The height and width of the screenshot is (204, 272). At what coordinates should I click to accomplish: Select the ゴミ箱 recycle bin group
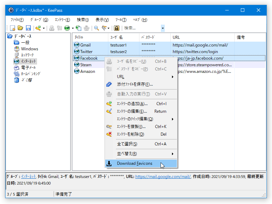tap(27, 80)
